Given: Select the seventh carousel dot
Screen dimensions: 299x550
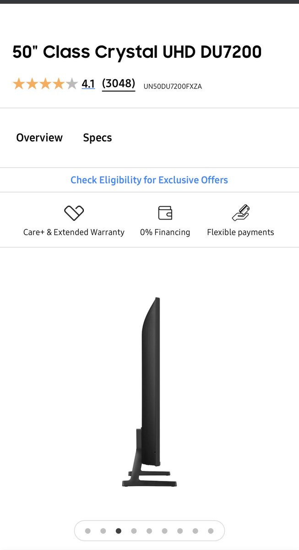Looking at the screenshot, I should pyautogui.click(x=180, y=531).
